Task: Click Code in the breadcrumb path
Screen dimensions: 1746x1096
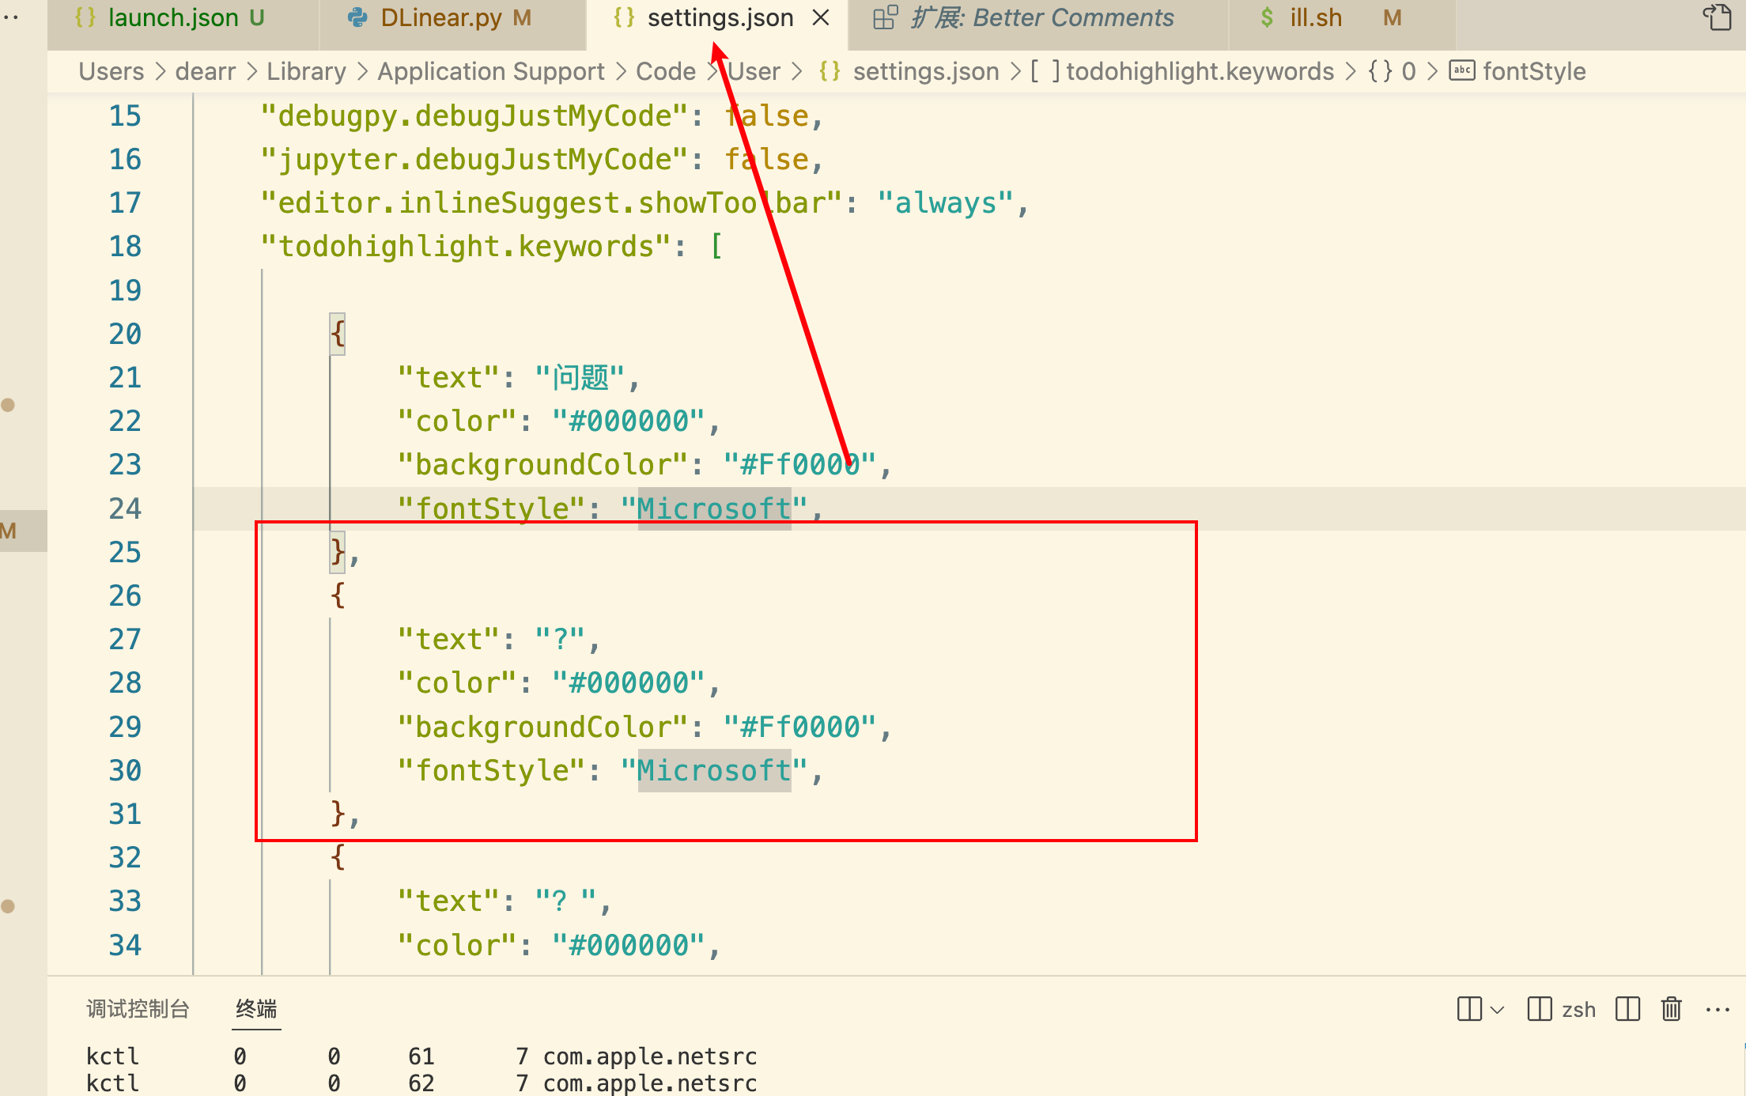Action: (666, 72)
